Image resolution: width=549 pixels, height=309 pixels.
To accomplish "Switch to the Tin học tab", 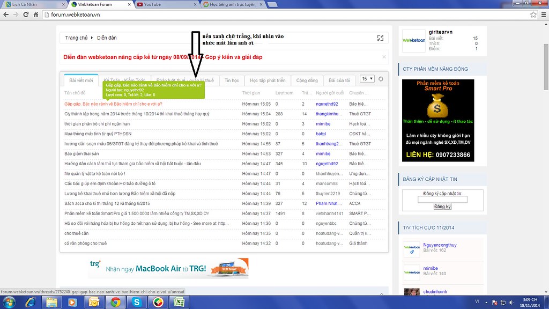I will coord(232,80).
